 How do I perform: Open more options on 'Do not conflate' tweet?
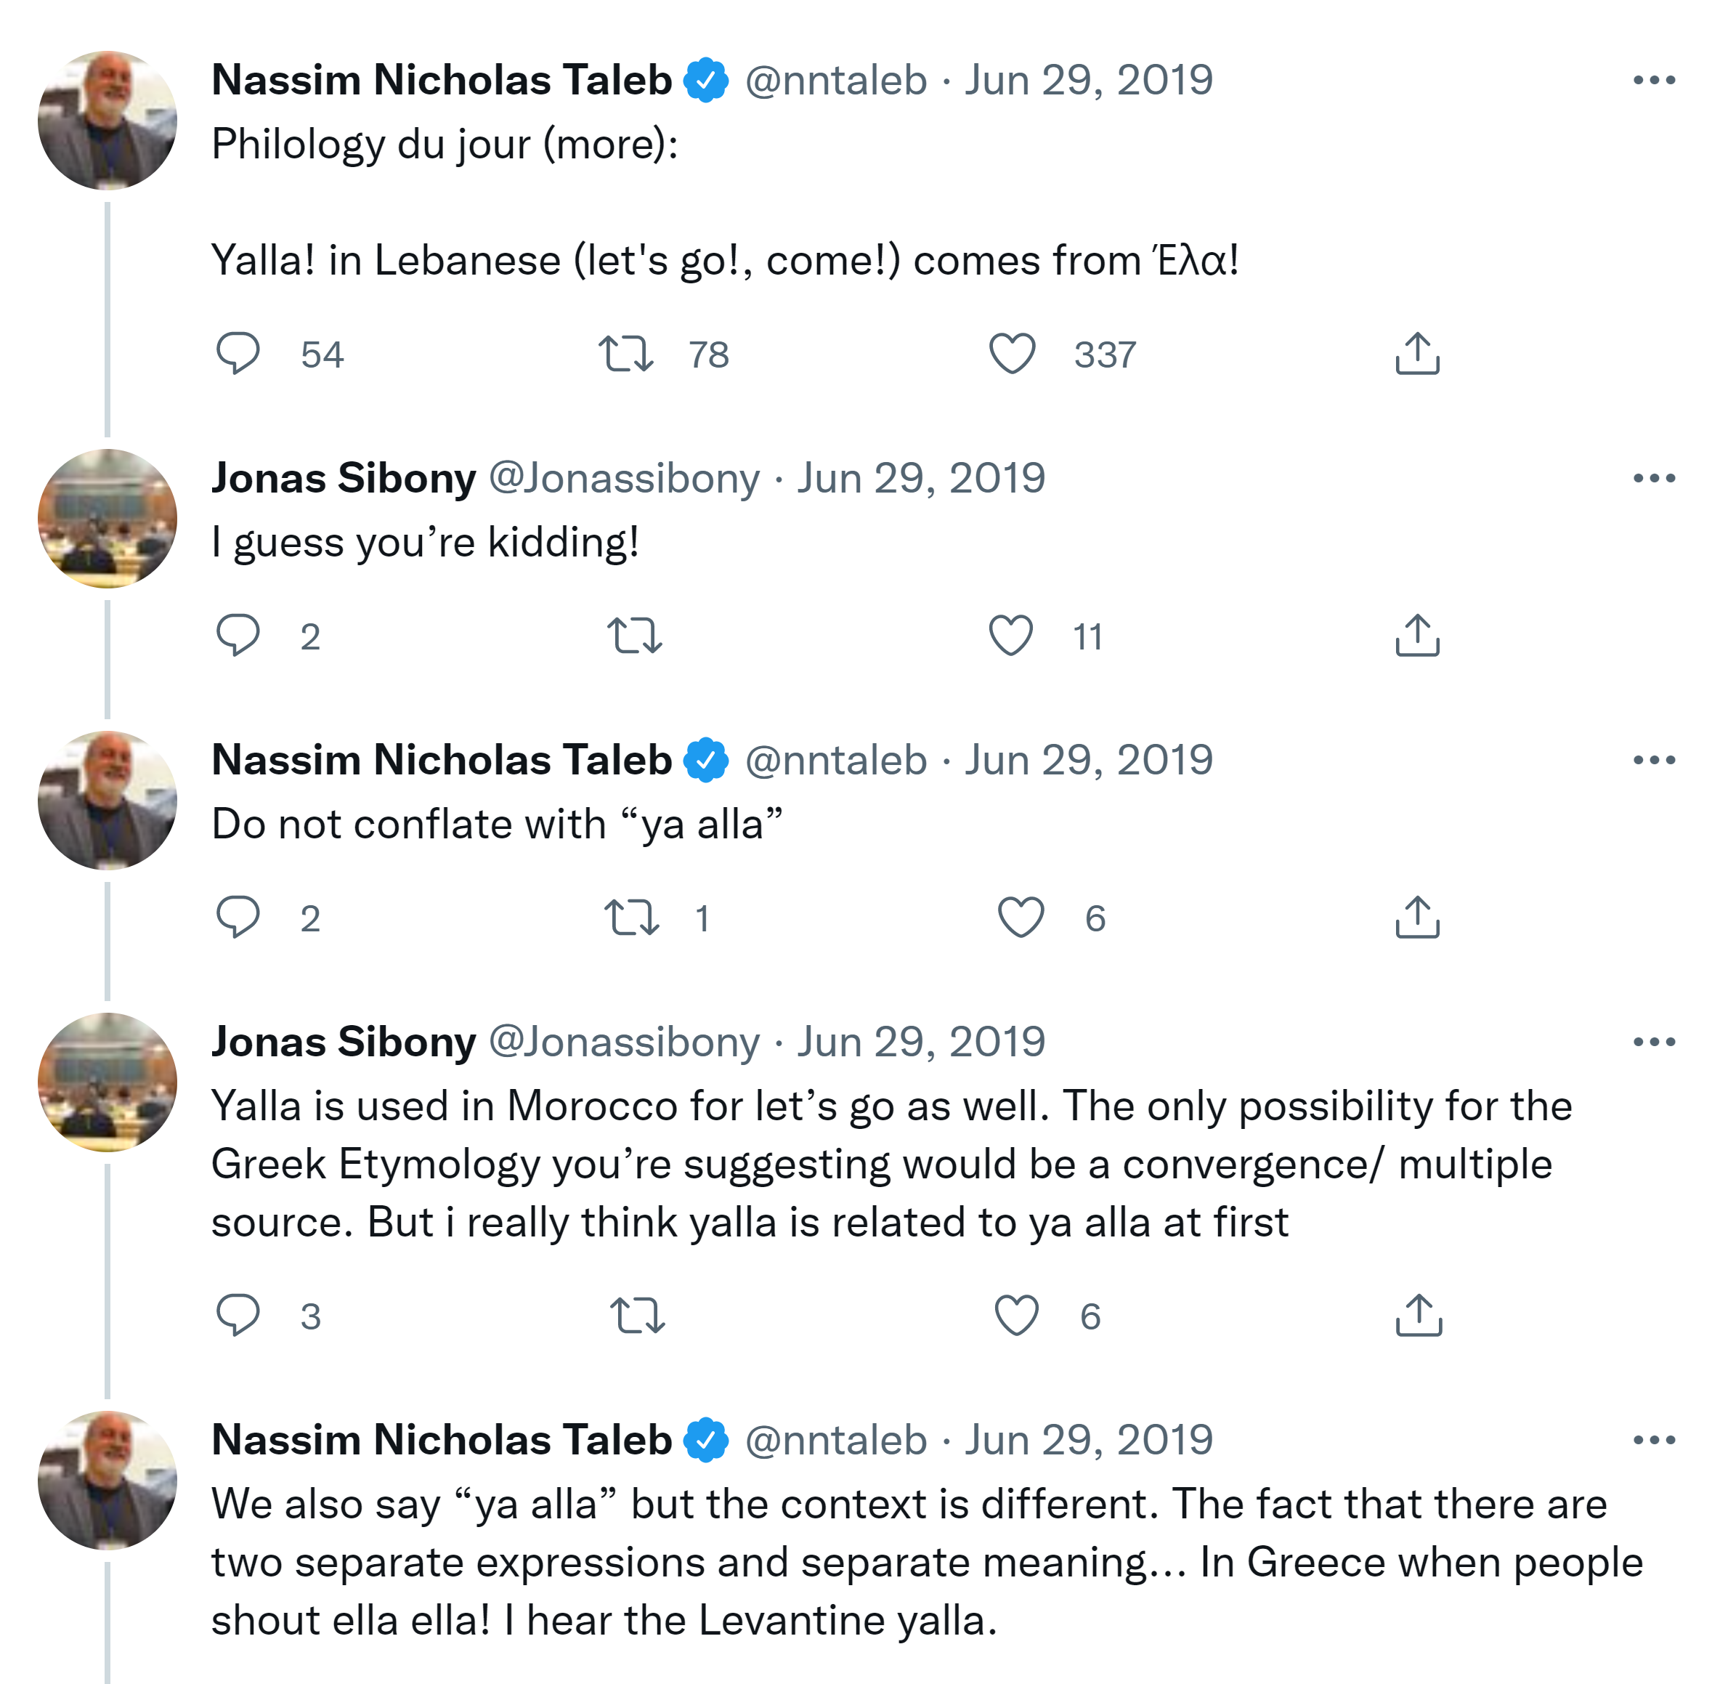pyautogui.click(x=1654, y=761)
